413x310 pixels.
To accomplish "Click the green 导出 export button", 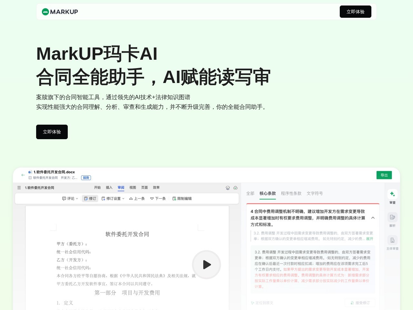I will (384, 175).
